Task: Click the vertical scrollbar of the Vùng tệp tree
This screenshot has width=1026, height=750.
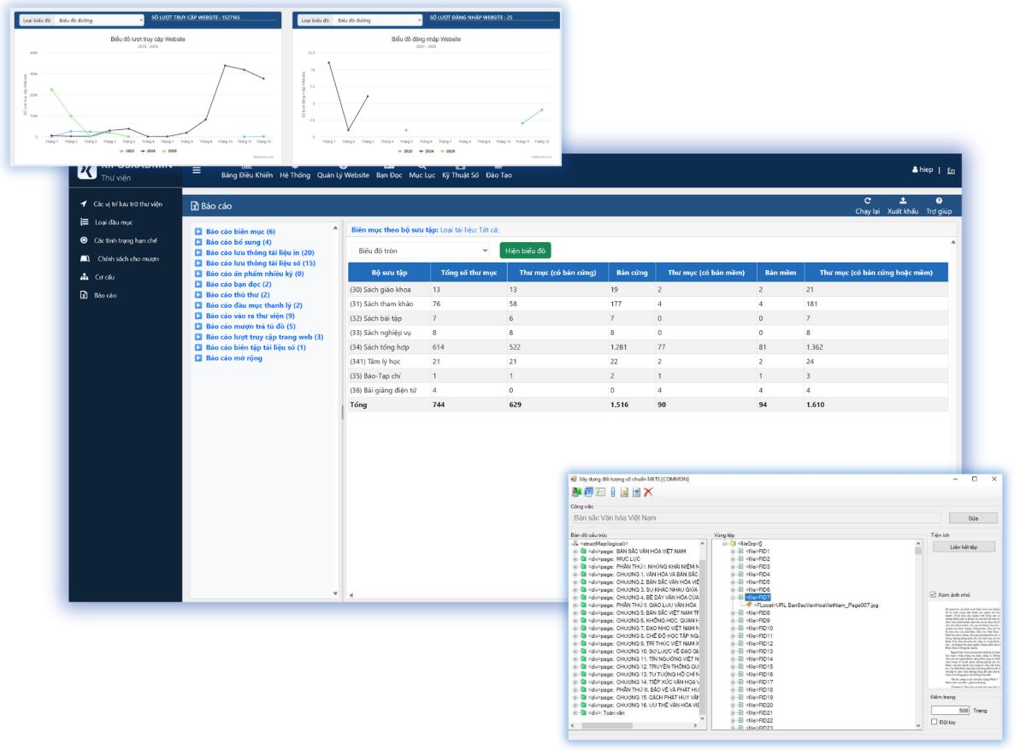Action: [x=918, y=633]
